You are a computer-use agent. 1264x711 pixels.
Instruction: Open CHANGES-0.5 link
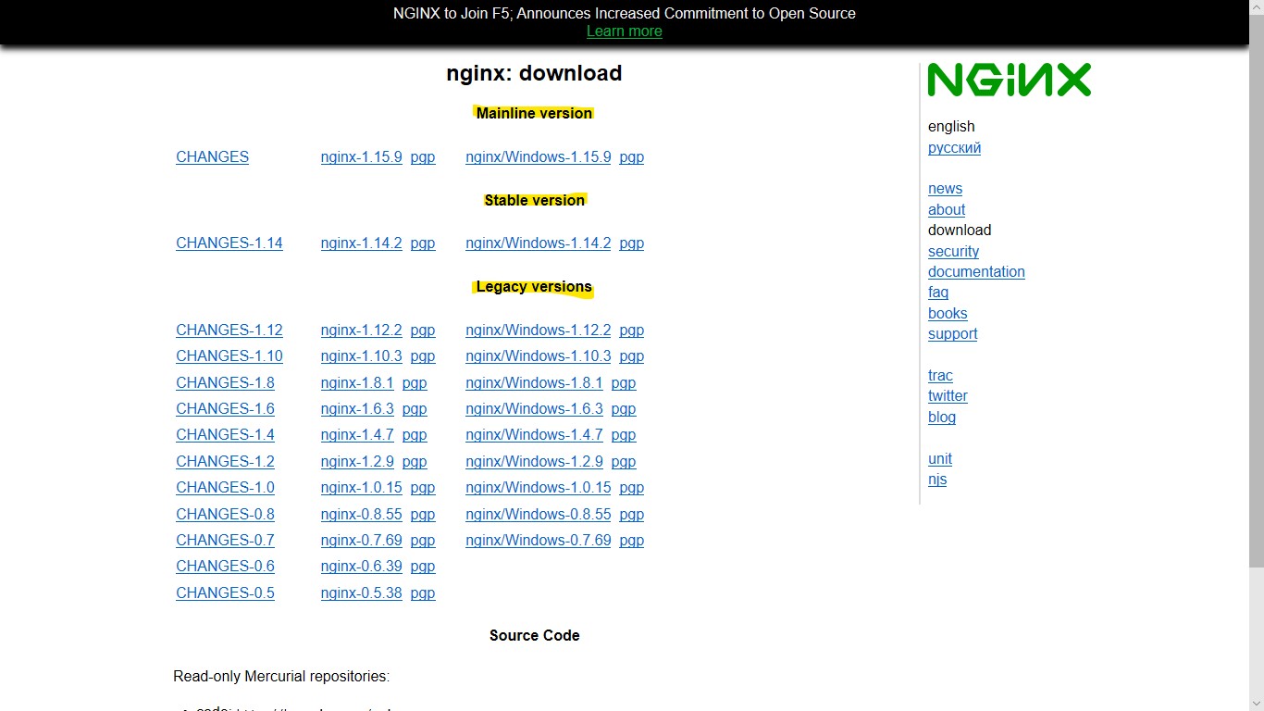[x=226, y=593]
